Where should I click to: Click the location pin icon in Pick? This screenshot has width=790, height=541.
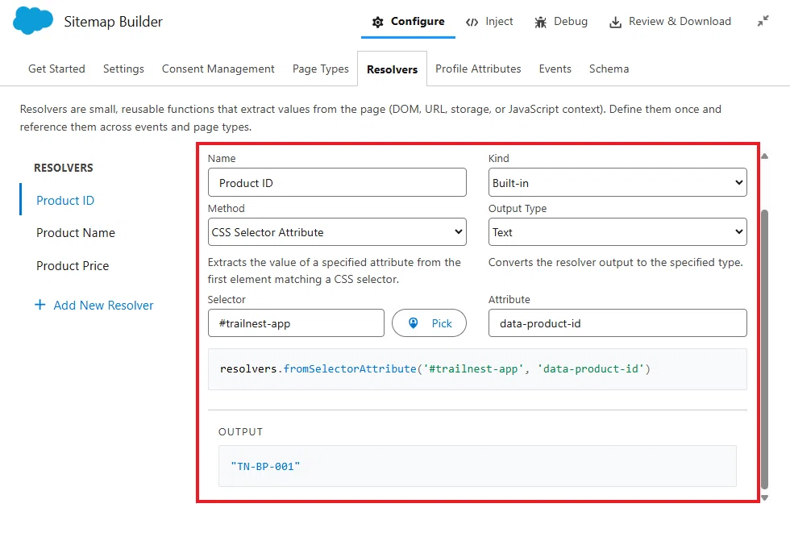point(413,323)
